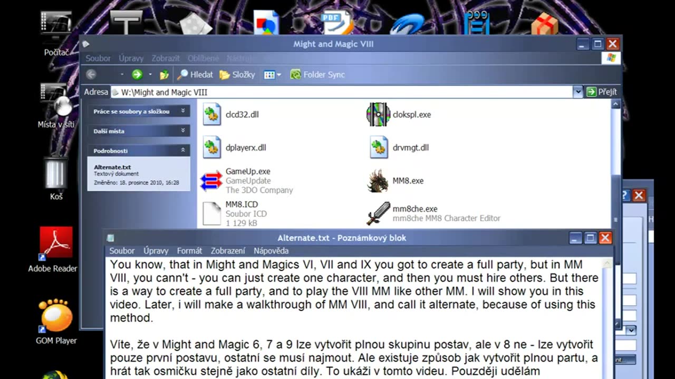Viewport: 675px width, 379px height.
Task: Open Nápověda menu in Notepad
Action: [x=271, y=251]
